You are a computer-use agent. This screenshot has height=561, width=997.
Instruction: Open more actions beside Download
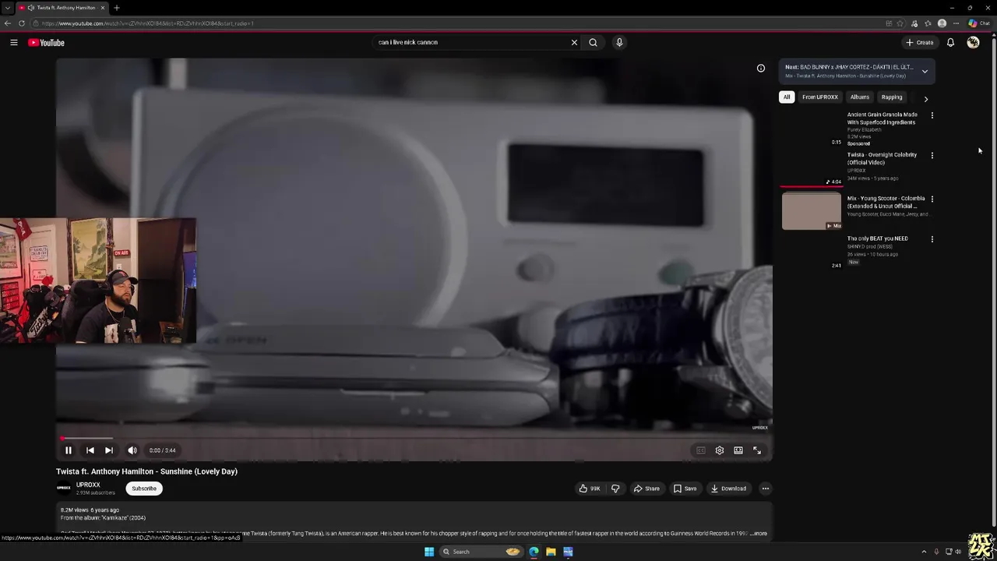pyautogui.click(x=766, y=489)
